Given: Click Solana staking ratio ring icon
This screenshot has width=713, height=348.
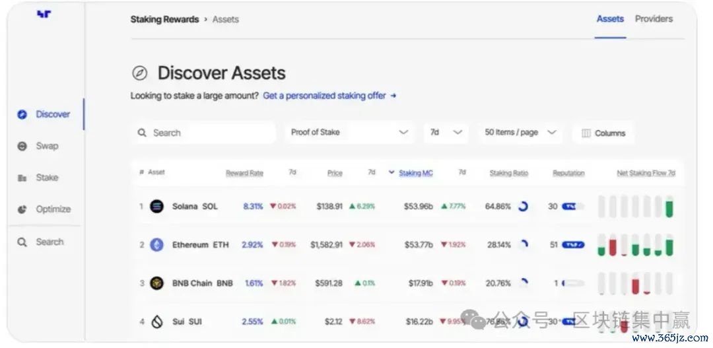Looking at the screenshot, I should [x=523, y=207].
